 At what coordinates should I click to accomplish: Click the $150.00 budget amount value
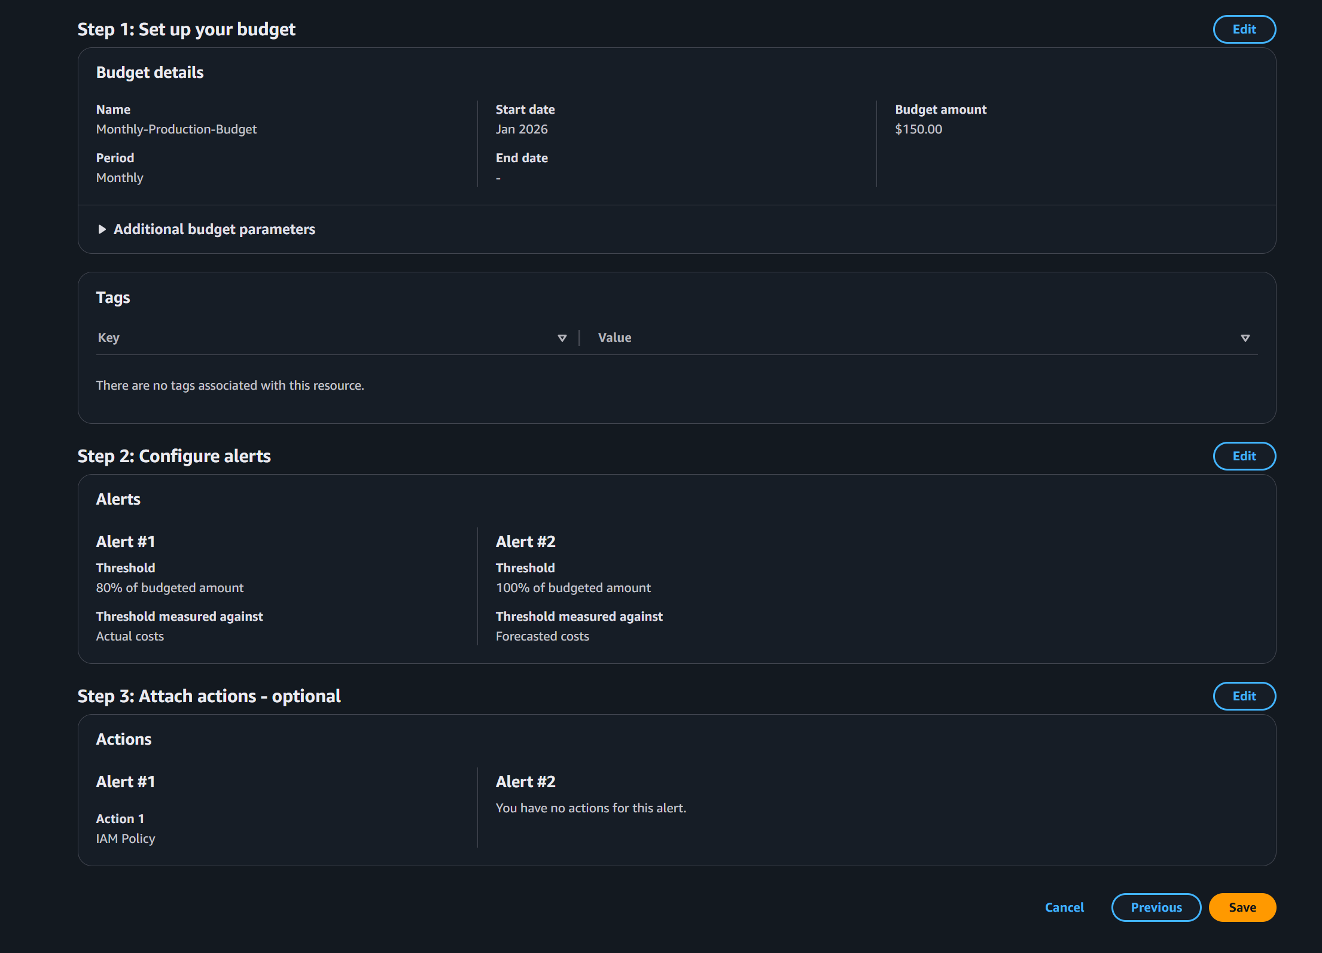[918, 129]
